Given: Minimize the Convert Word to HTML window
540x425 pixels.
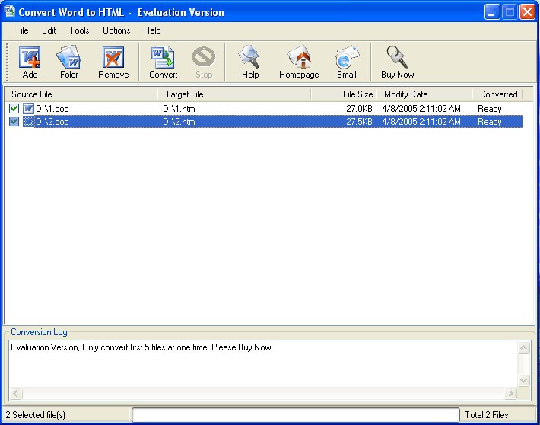Looking at the screenshot, I should point(492,12).
